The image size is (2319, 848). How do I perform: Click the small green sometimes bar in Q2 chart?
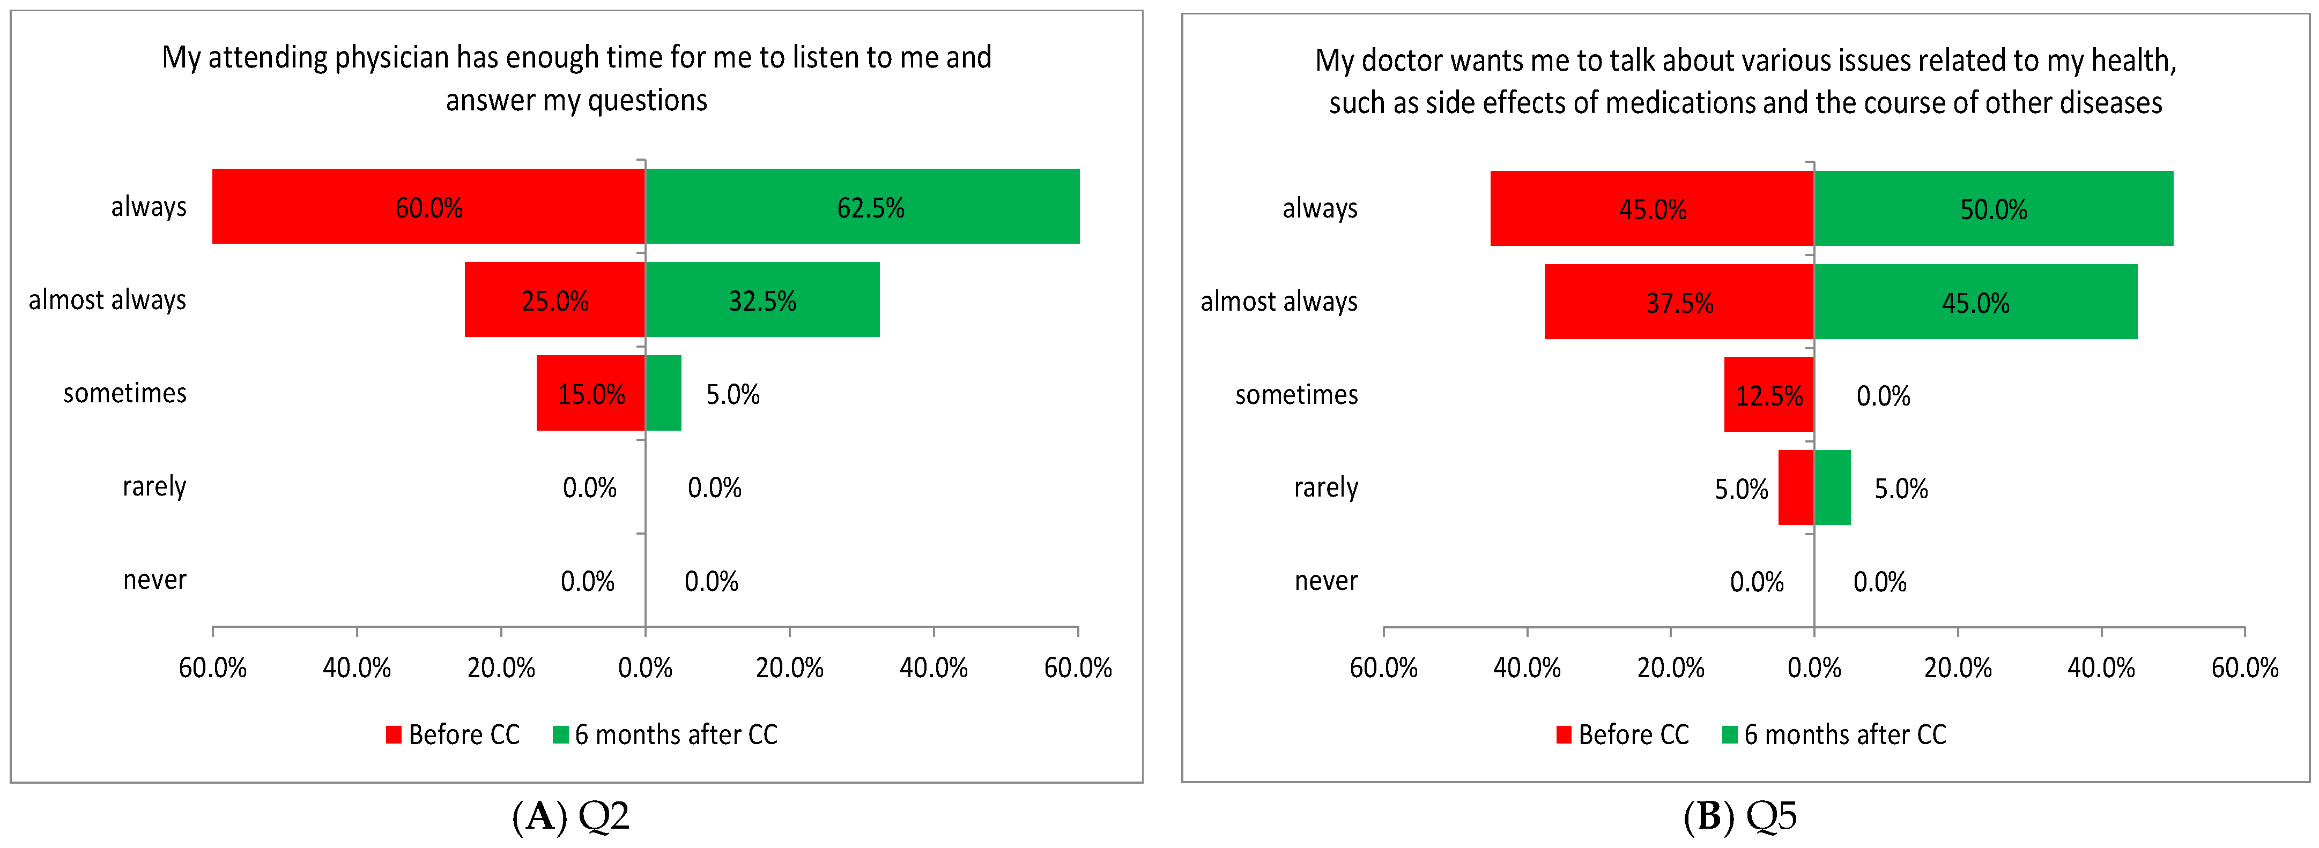[663, 393]
